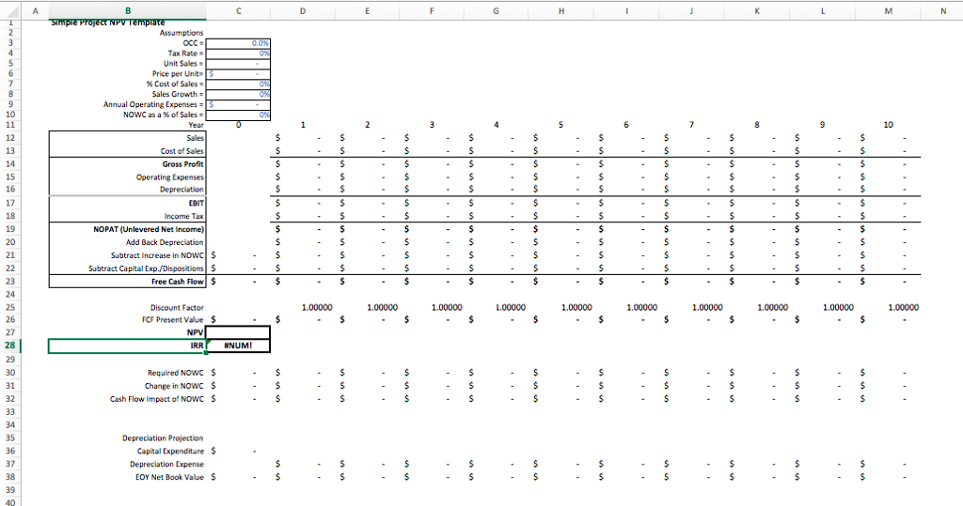The width and height of the screenshot is (963, 506).
Task: Click the 'FCF Present Value' label
Action: pyautogui.click(x=173, y=319)
